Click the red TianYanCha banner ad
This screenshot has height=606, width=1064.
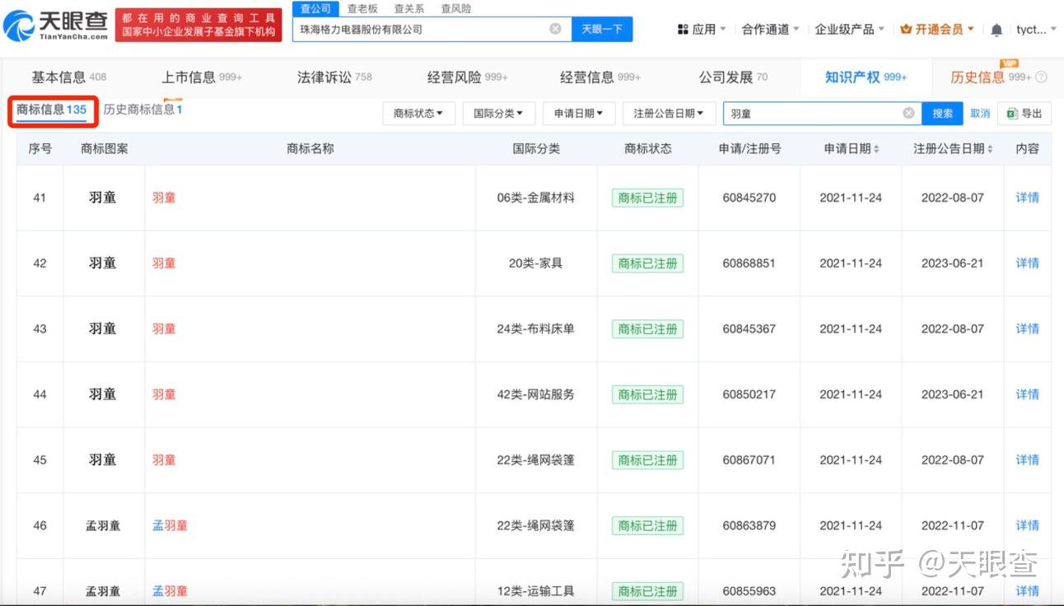click(x=198, y=25)
